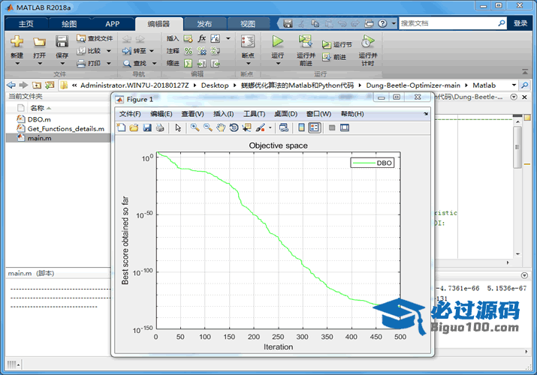Toggle the Data Cursor tool
Screen dimensions: 537x375
[246, 127]
